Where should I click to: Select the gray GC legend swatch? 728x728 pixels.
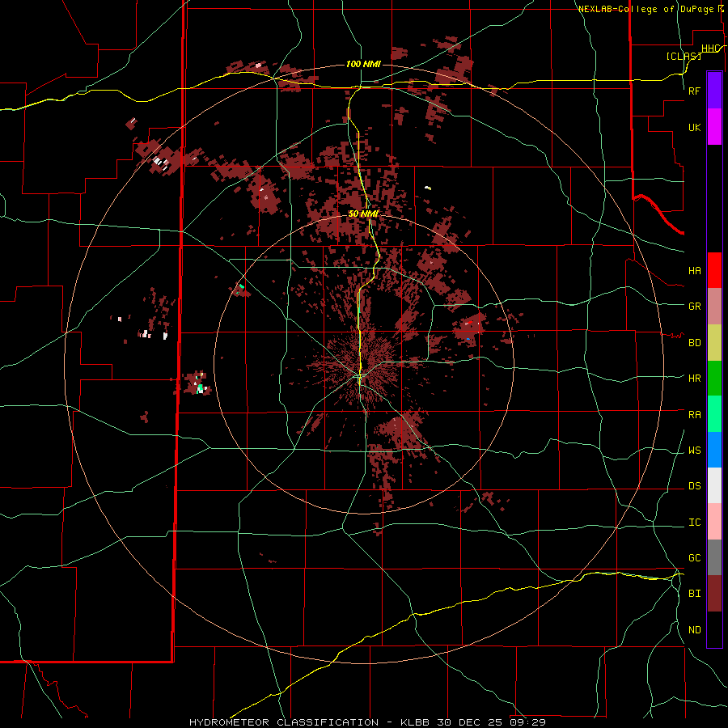pyautogui.click(x=714, y=557)
